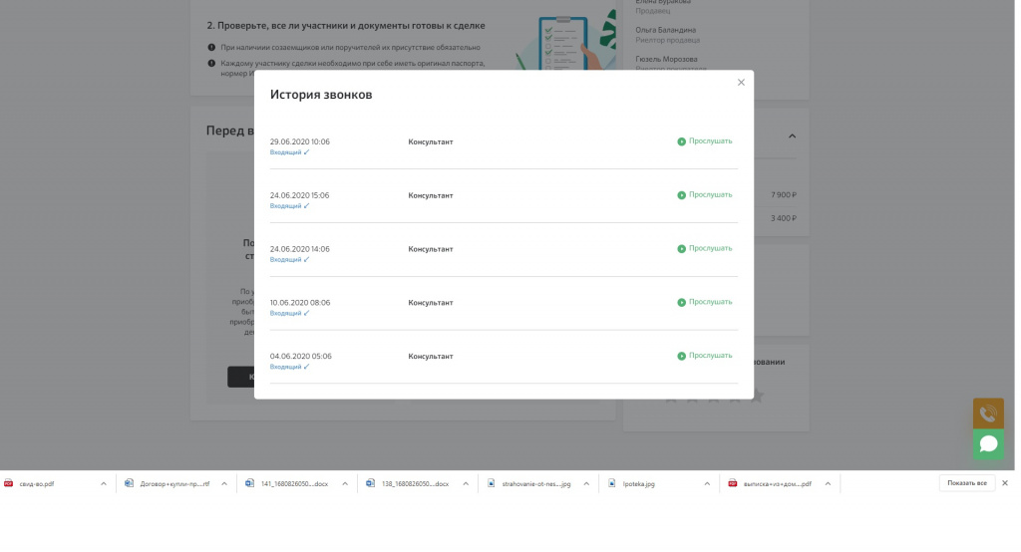
Task: Play recording icon for 24.06.2020 14:06 call
Action: [x=681, y=249]
